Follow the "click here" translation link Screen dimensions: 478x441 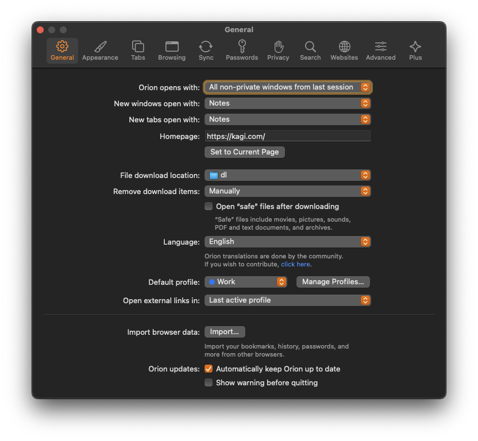point(295,264)
